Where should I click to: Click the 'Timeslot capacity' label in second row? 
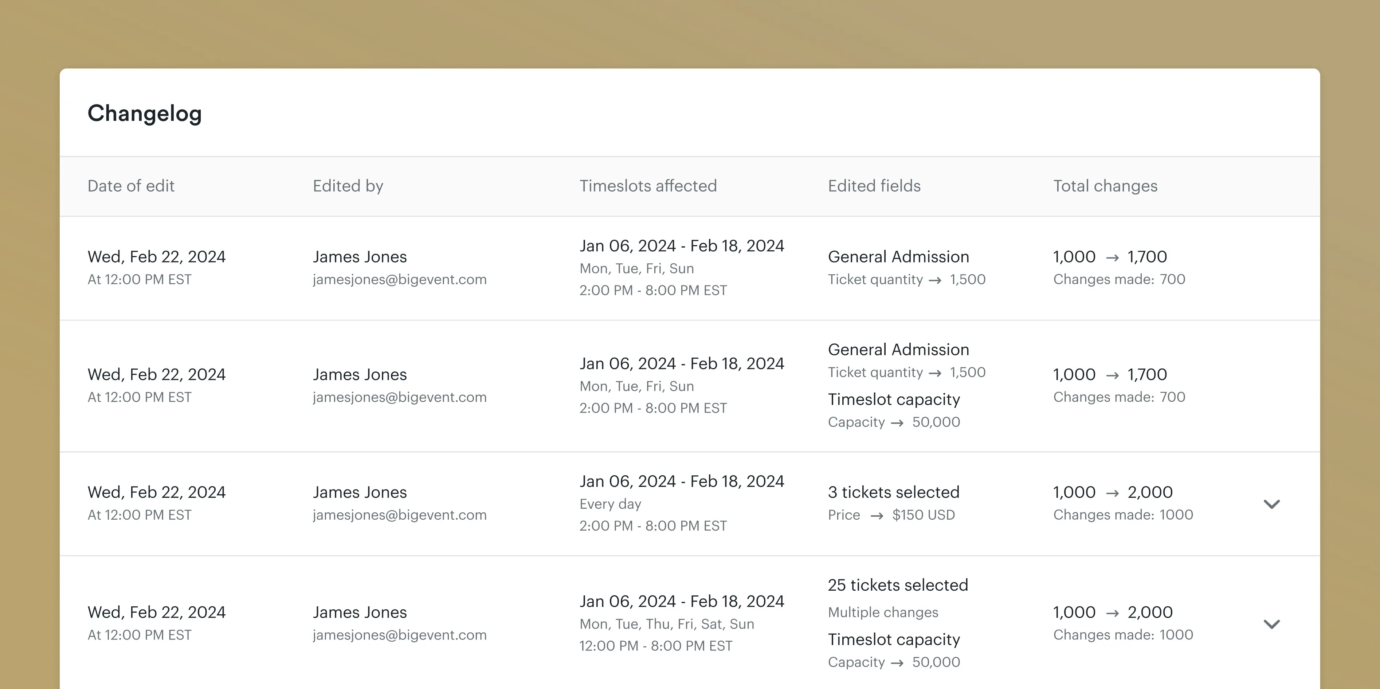click(893, 399)
